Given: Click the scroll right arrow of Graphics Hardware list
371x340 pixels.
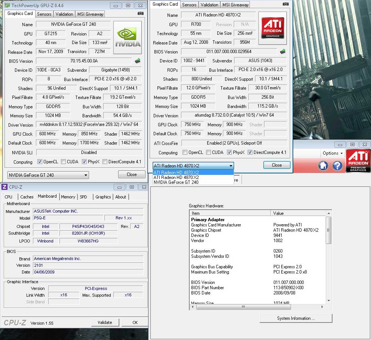Looking at the screenshot, I should [x=322, y=307].
